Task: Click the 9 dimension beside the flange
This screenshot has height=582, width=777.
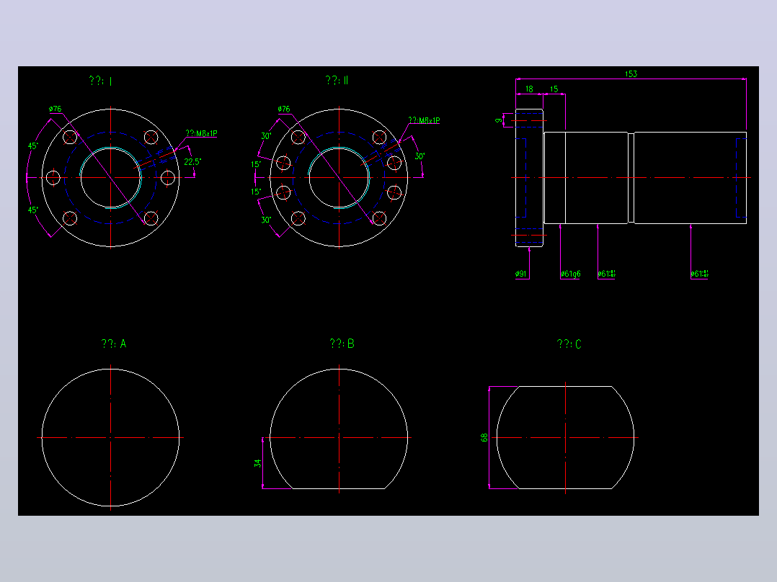Action: (499, 120)
